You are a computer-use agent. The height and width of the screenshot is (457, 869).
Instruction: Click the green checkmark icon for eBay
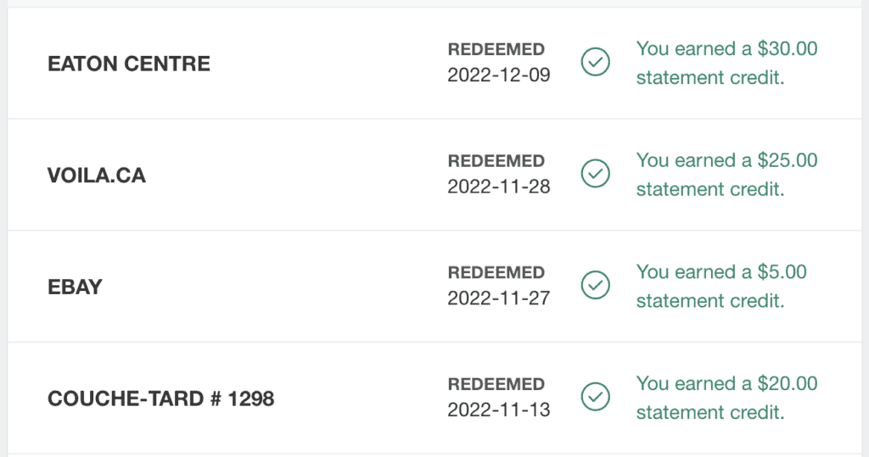596,286
